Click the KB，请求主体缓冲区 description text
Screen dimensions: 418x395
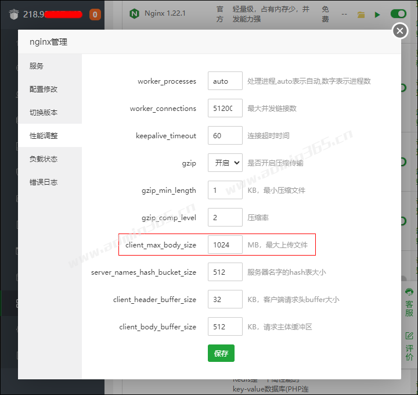(280, 326)
